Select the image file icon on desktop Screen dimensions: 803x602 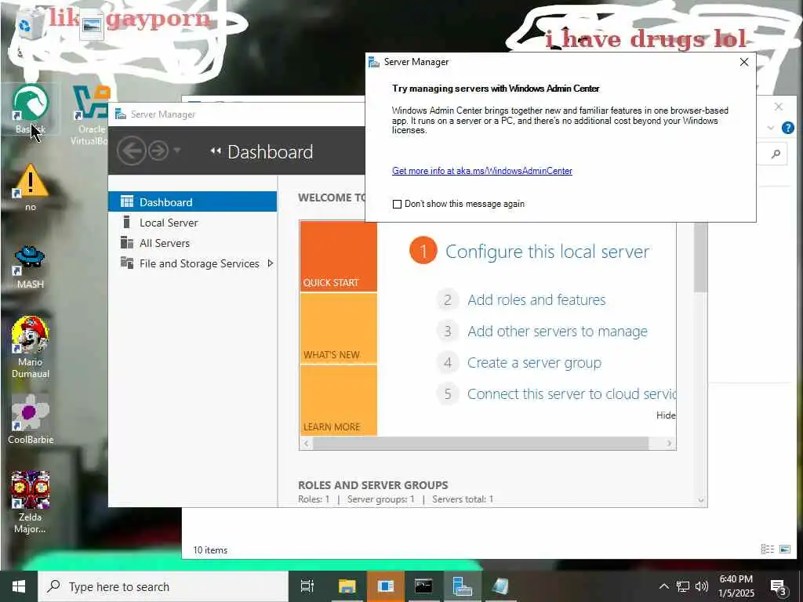point(92,24)
